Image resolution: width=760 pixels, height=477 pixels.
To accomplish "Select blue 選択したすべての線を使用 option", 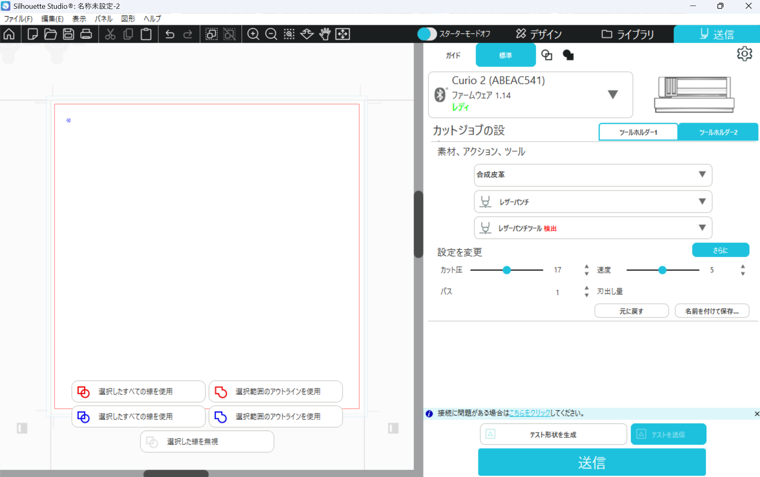I will click(x=138, y=417).
